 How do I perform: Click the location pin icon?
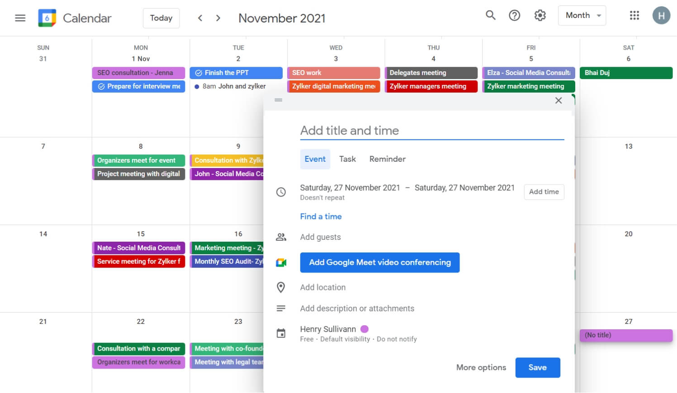(x=281, y=287)
